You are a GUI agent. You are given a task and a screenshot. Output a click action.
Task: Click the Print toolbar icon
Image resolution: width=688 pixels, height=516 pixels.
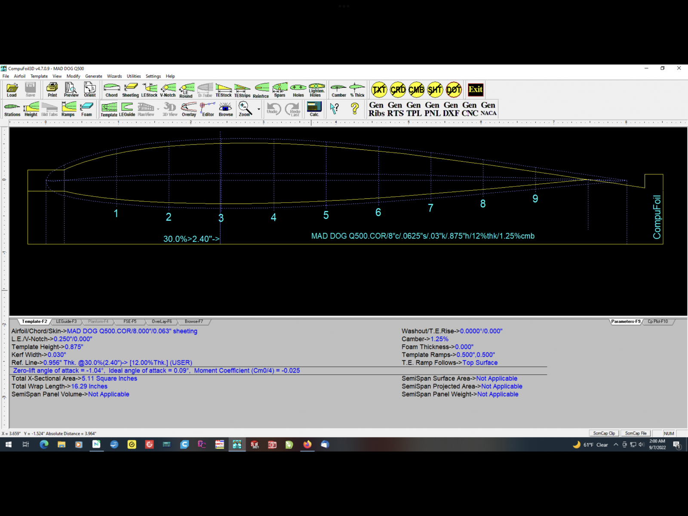[x=52, y=90]
